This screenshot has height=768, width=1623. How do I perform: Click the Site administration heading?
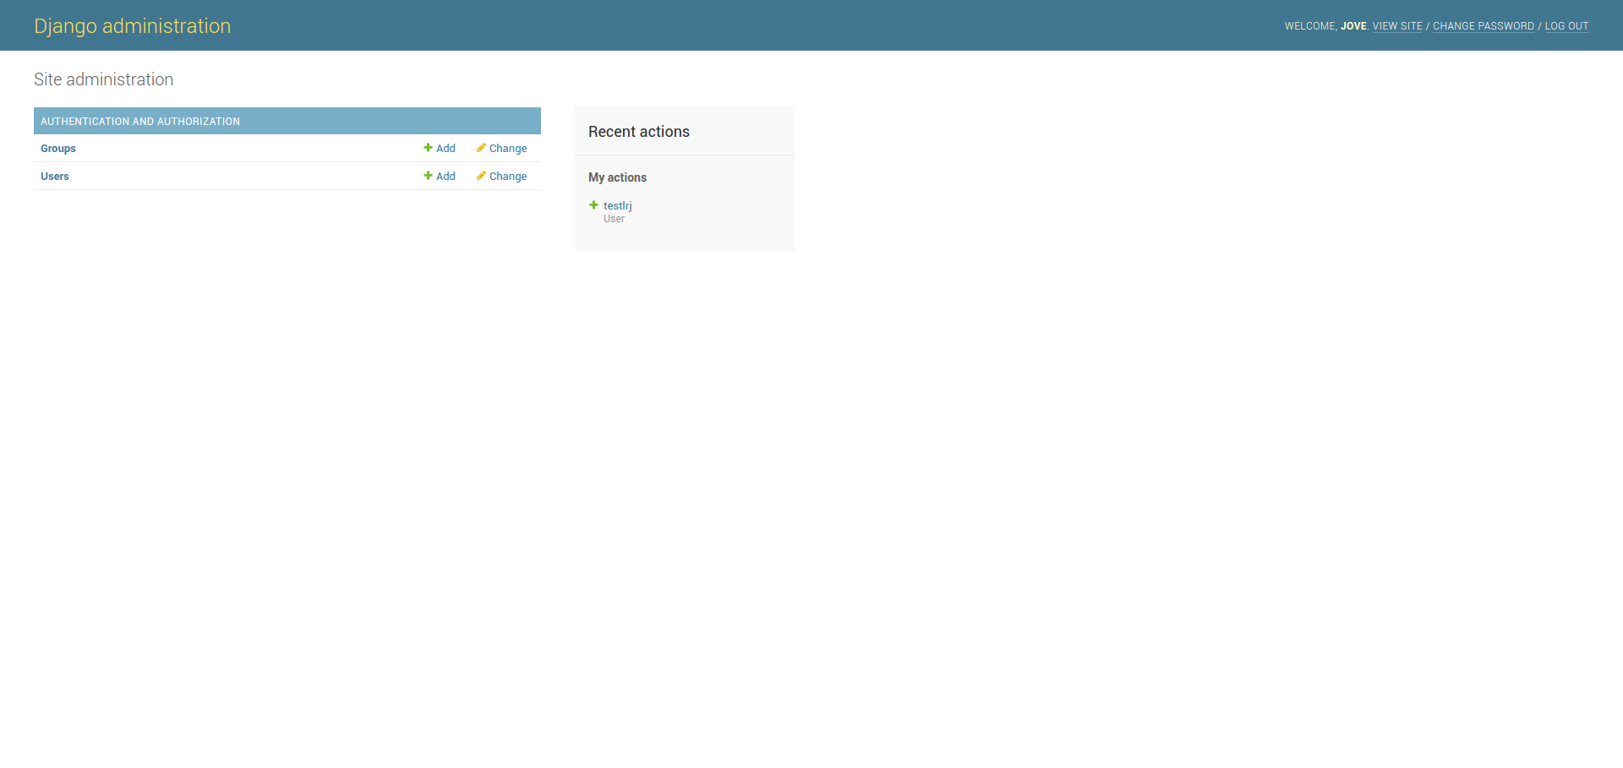point(103,79)
